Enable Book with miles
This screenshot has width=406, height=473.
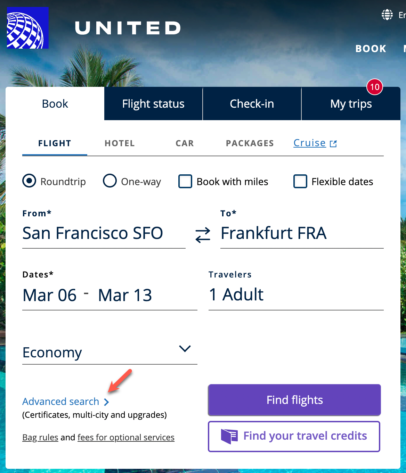click(185, 181)
